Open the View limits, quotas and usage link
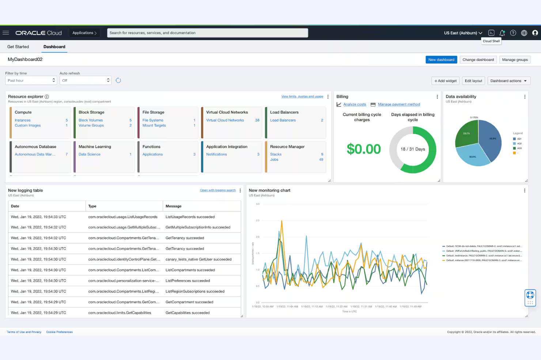Screen dimensions: 541x360 coord(302,97)
